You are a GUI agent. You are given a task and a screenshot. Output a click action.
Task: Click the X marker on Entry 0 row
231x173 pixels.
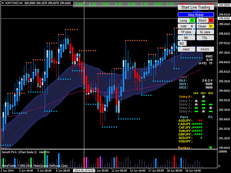coord(203,97)
